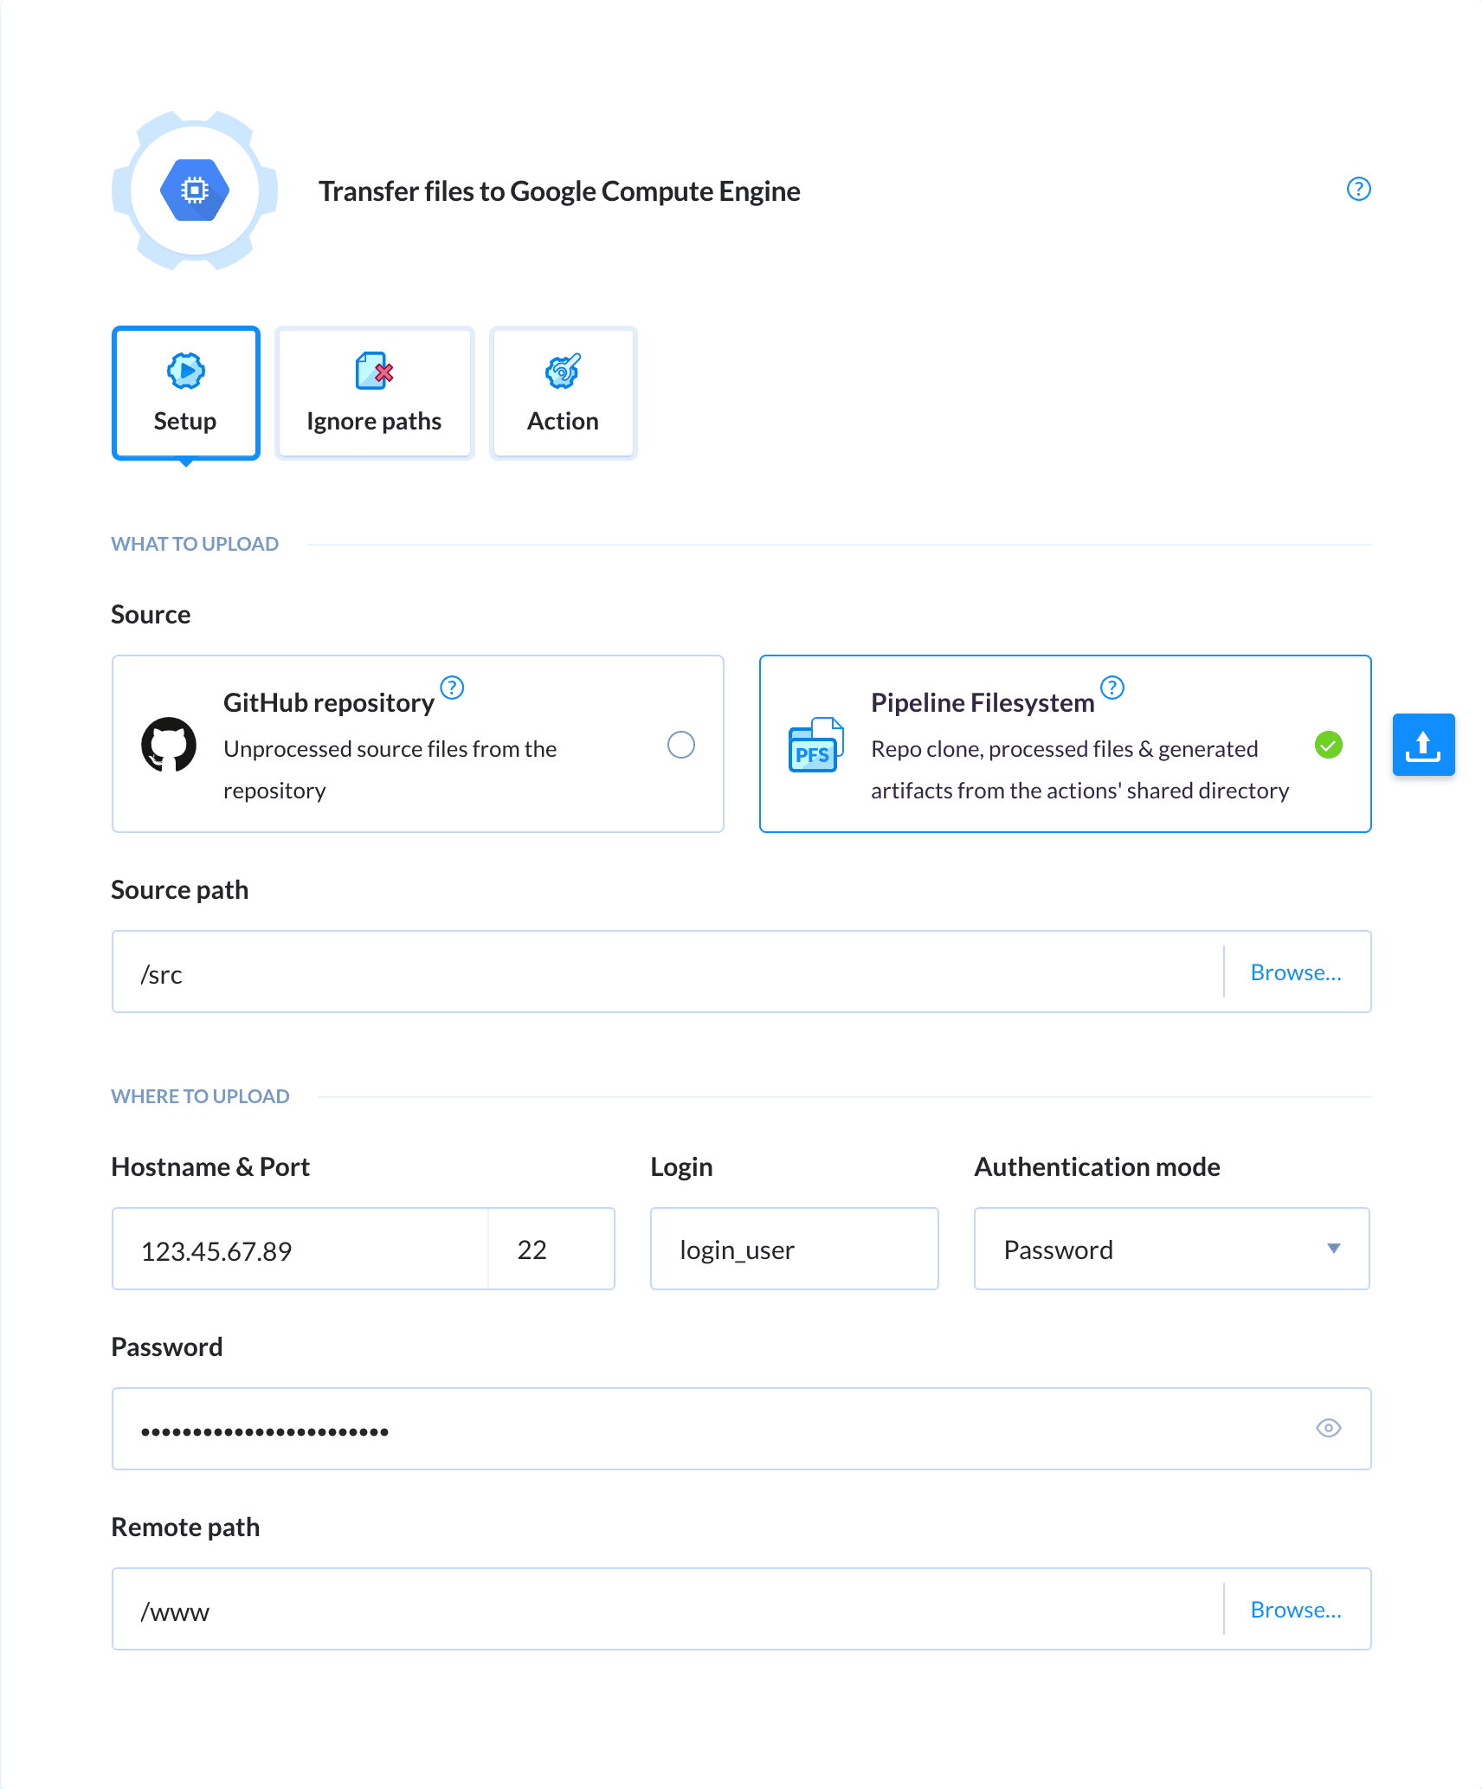
Task: Click the Pipeline Filesystem PFS files icon
Action: coord(815,745)
